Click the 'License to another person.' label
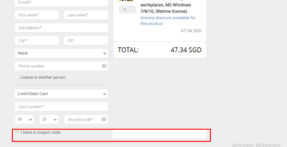 43,77
